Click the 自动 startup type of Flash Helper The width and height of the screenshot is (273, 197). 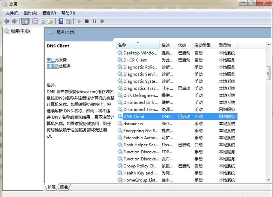pos(199,145)
